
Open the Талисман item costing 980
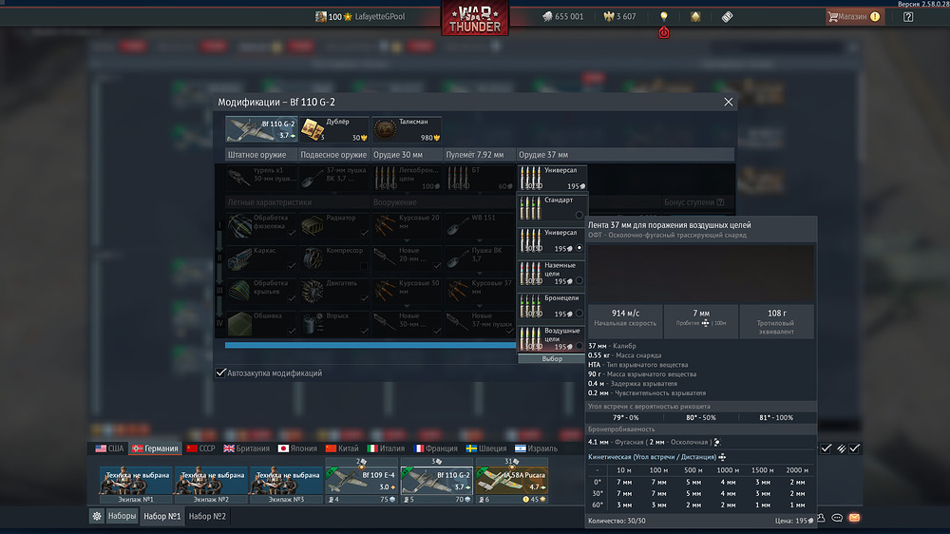click(407, 129)
